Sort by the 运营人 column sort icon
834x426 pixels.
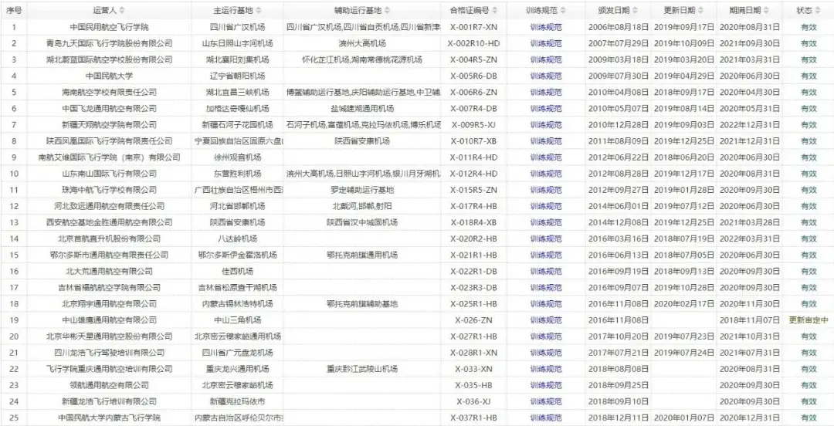[122, 10]
